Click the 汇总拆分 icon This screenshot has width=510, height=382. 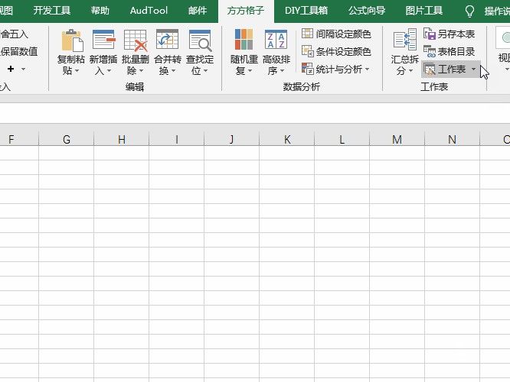[404, 40]
